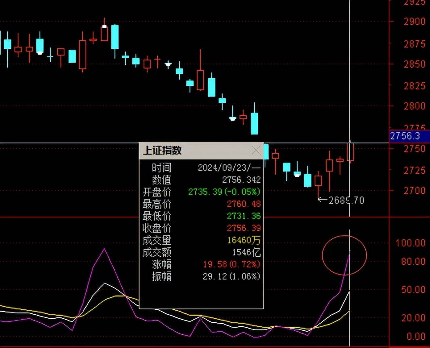Click the 成交额 value 1546亿
This screenshot has height=348, width=430.
(x=246, y=252)
